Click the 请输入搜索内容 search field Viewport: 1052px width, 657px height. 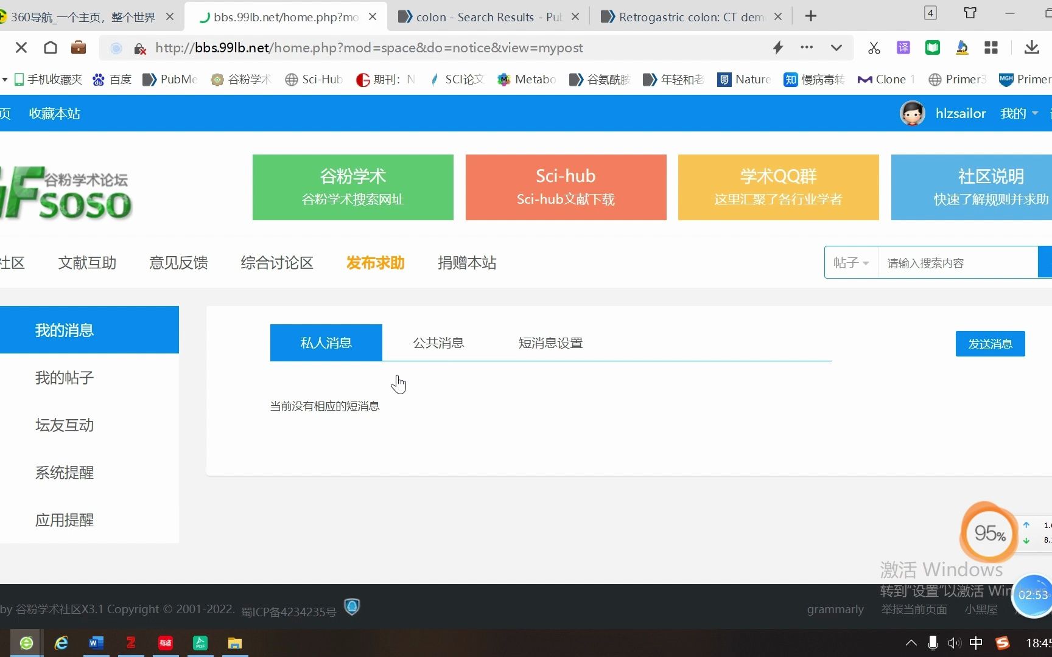pos(958,263)
